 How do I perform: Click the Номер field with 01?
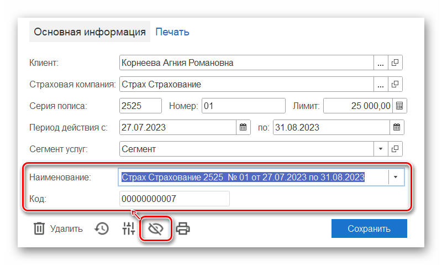click(x=244, y=106)
